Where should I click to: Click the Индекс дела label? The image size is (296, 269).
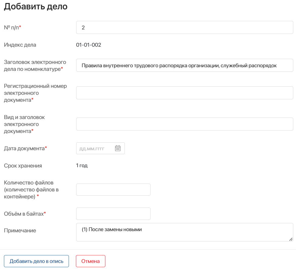point(20,45)
